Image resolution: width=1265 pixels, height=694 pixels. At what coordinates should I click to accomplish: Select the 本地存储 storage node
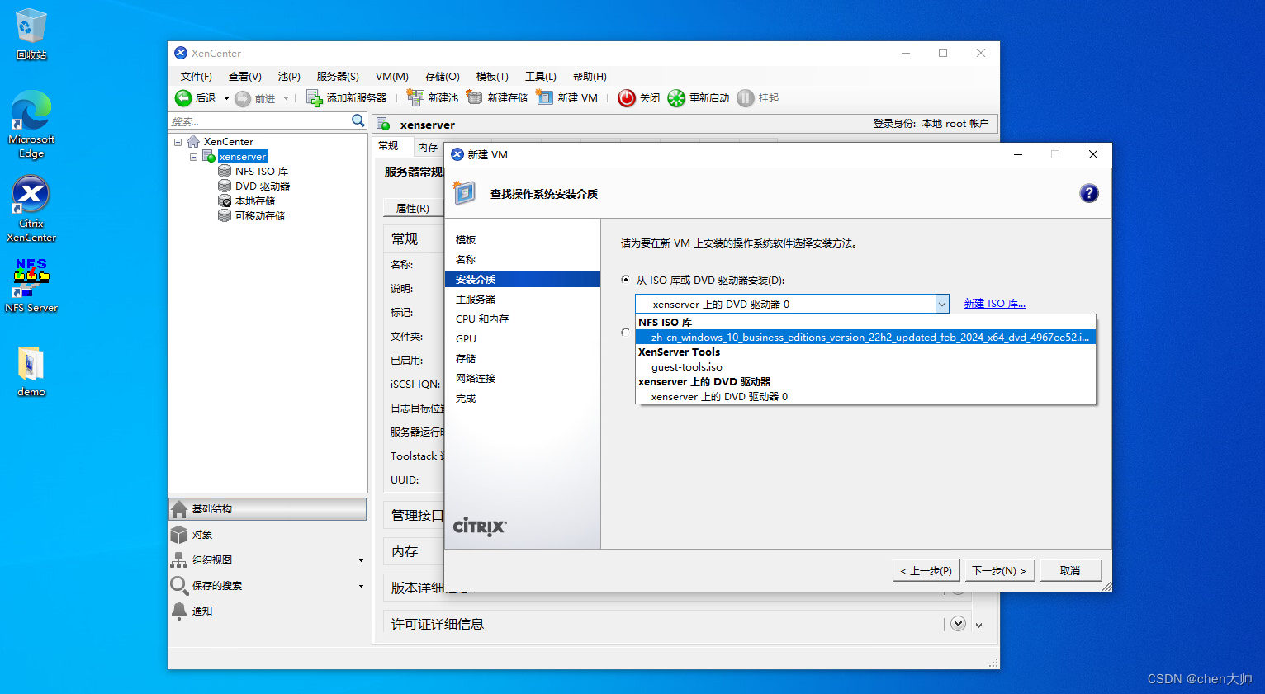click(247, 201)
